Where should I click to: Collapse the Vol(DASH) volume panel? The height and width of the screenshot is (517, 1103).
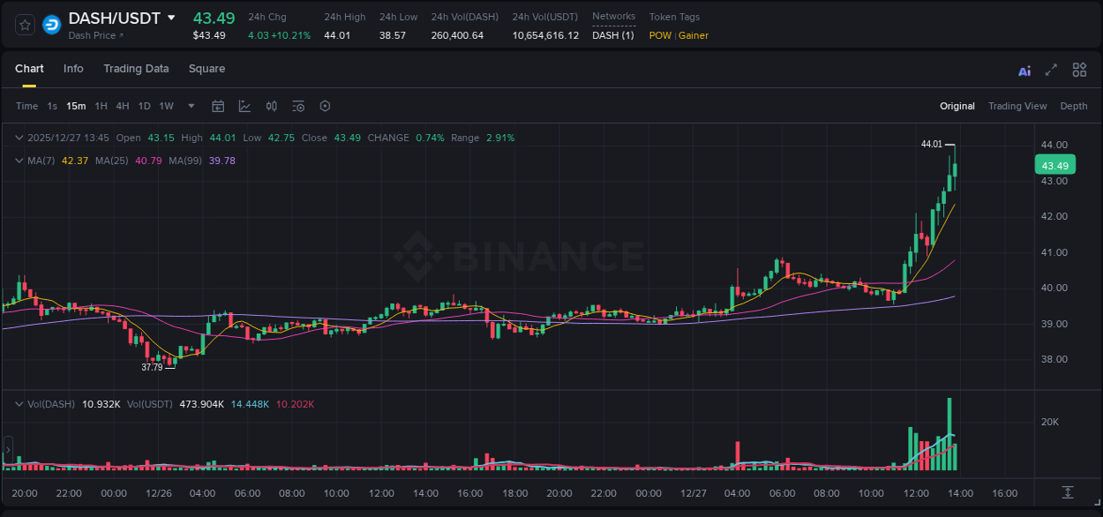19,403
